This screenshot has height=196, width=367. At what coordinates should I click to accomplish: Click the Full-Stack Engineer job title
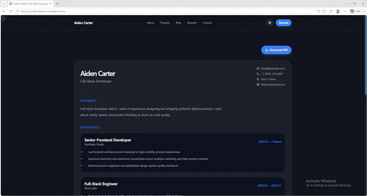pos(101,184)
